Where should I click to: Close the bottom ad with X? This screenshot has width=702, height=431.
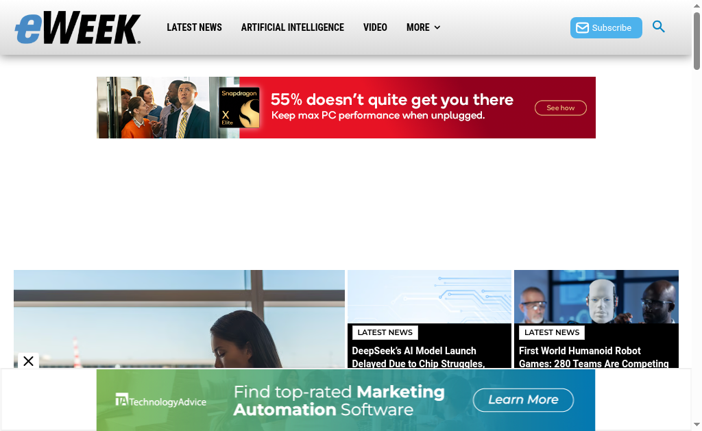point(28,360)
